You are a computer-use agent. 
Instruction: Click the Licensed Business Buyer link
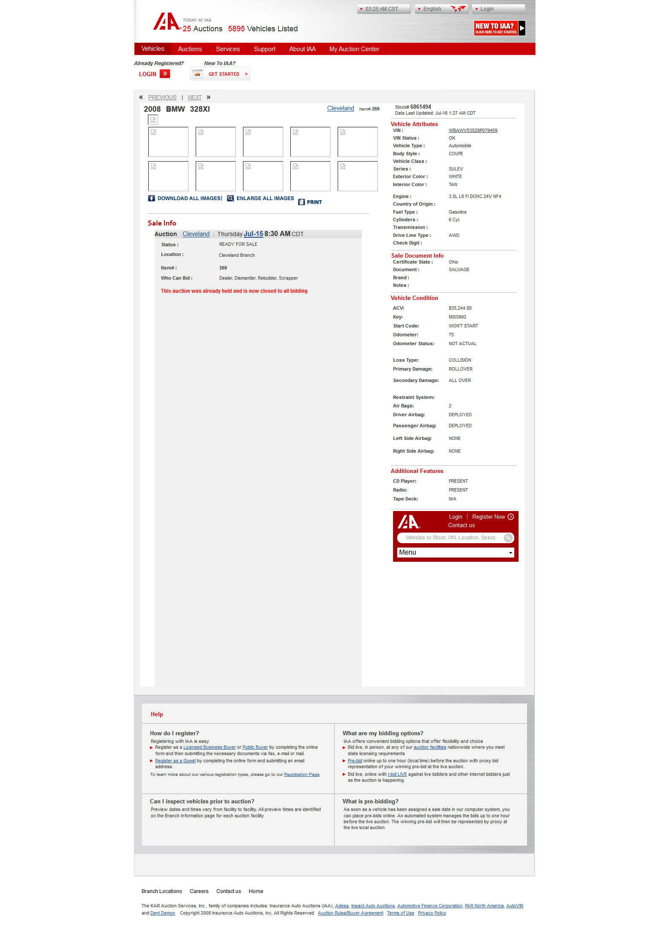[210, 747]
